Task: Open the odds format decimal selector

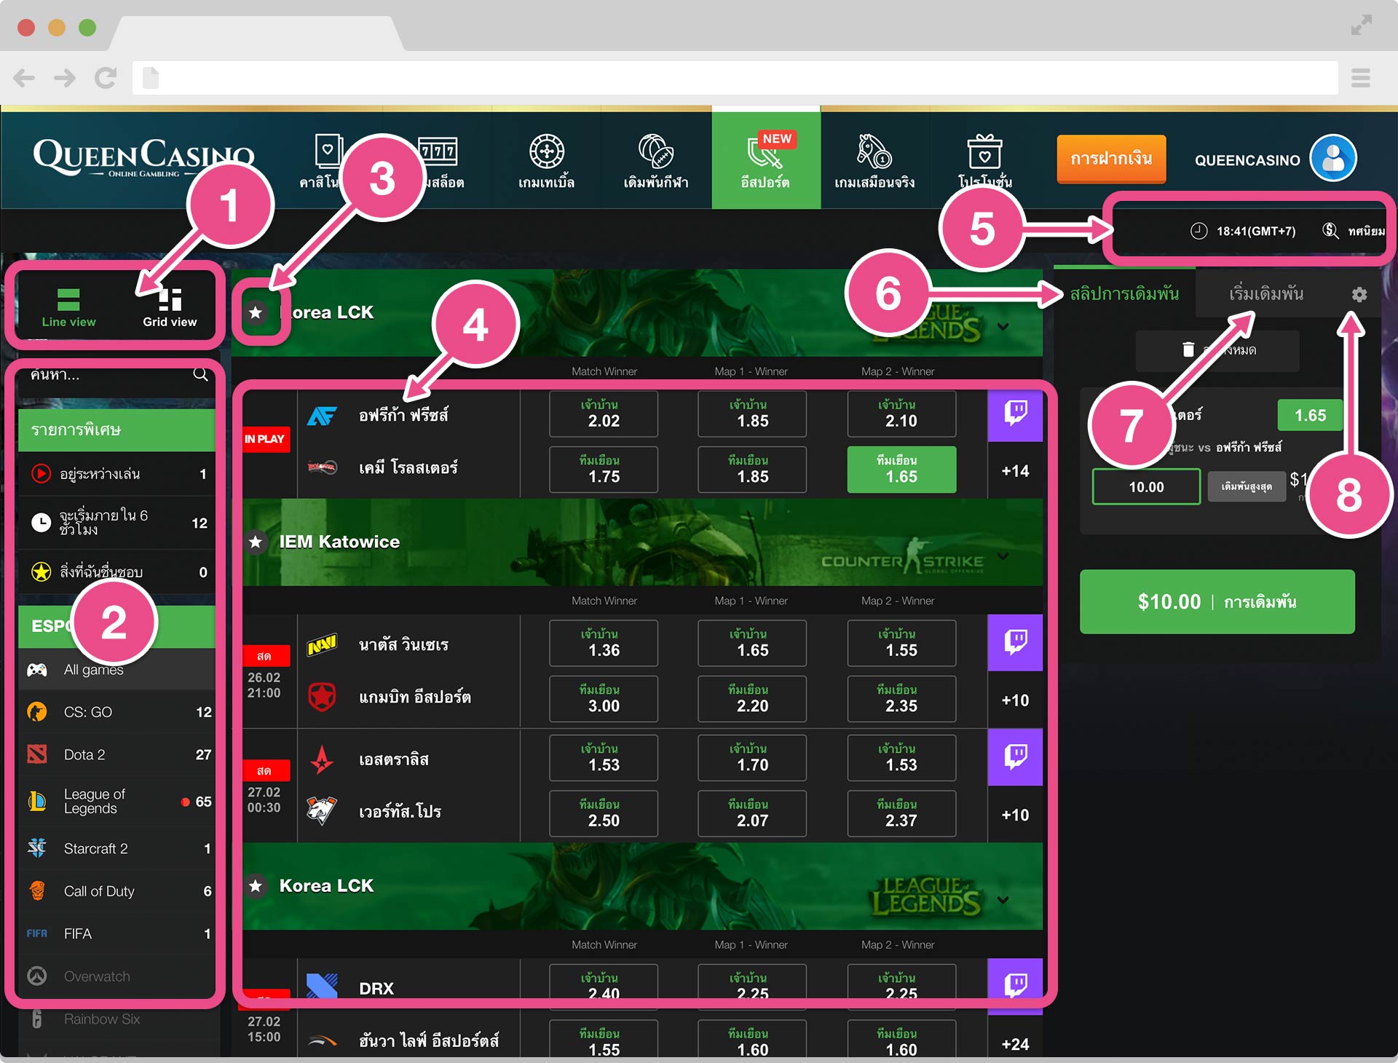Action: [x=1354, y=231]
